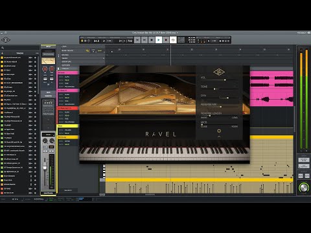Click the lower white button in the right monitor panel
Viewport: 311px width, 233px height.
pos(304,166)
